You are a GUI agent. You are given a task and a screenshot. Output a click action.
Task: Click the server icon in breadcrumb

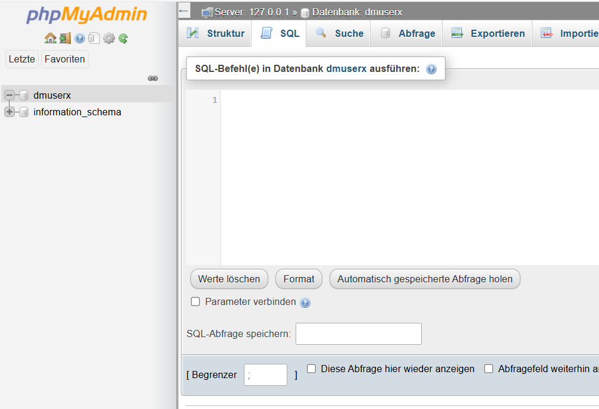207,12
